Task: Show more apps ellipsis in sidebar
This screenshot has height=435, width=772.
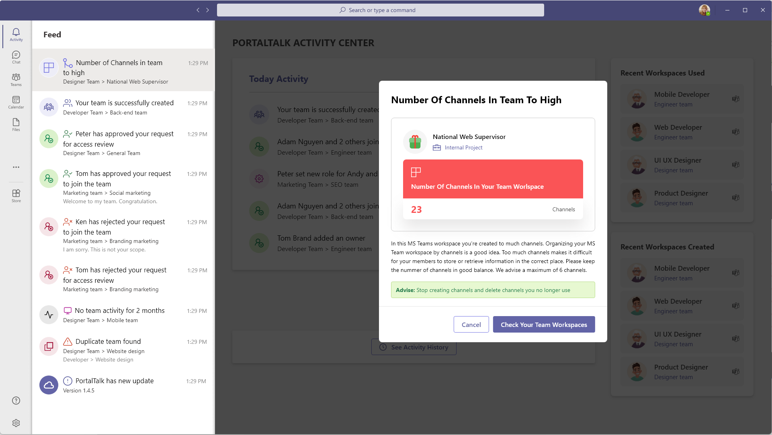Action: [x=16, y=167]
